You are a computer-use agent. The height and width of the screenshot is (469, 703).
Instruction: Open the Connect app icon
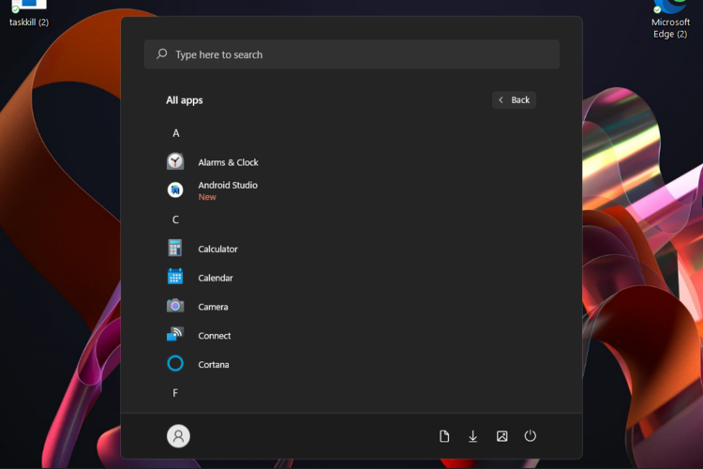[x=175, y=335]
